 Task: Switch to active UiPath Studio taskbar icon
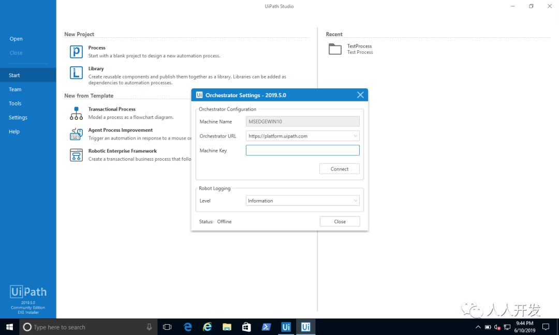pyautogui.click(x=305, y=327)
